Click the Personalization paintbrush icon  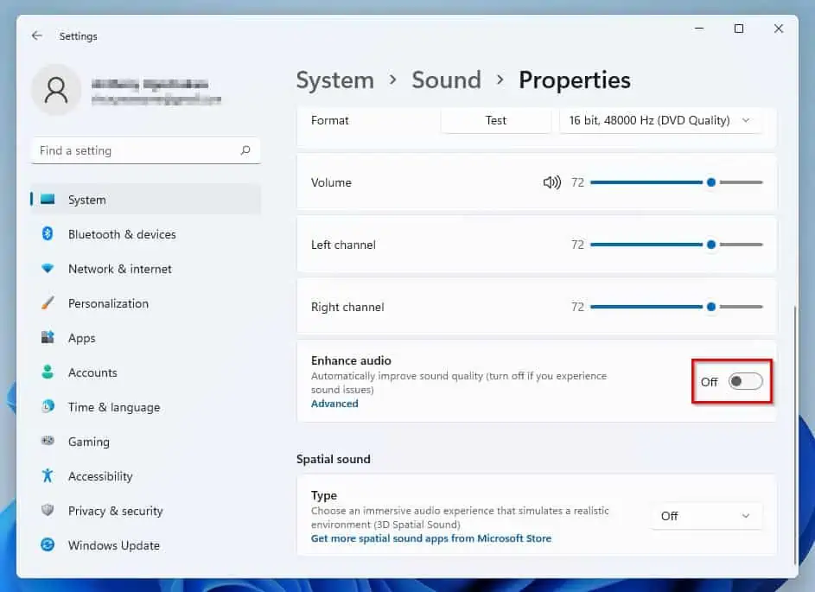click(x=48, y=302)
